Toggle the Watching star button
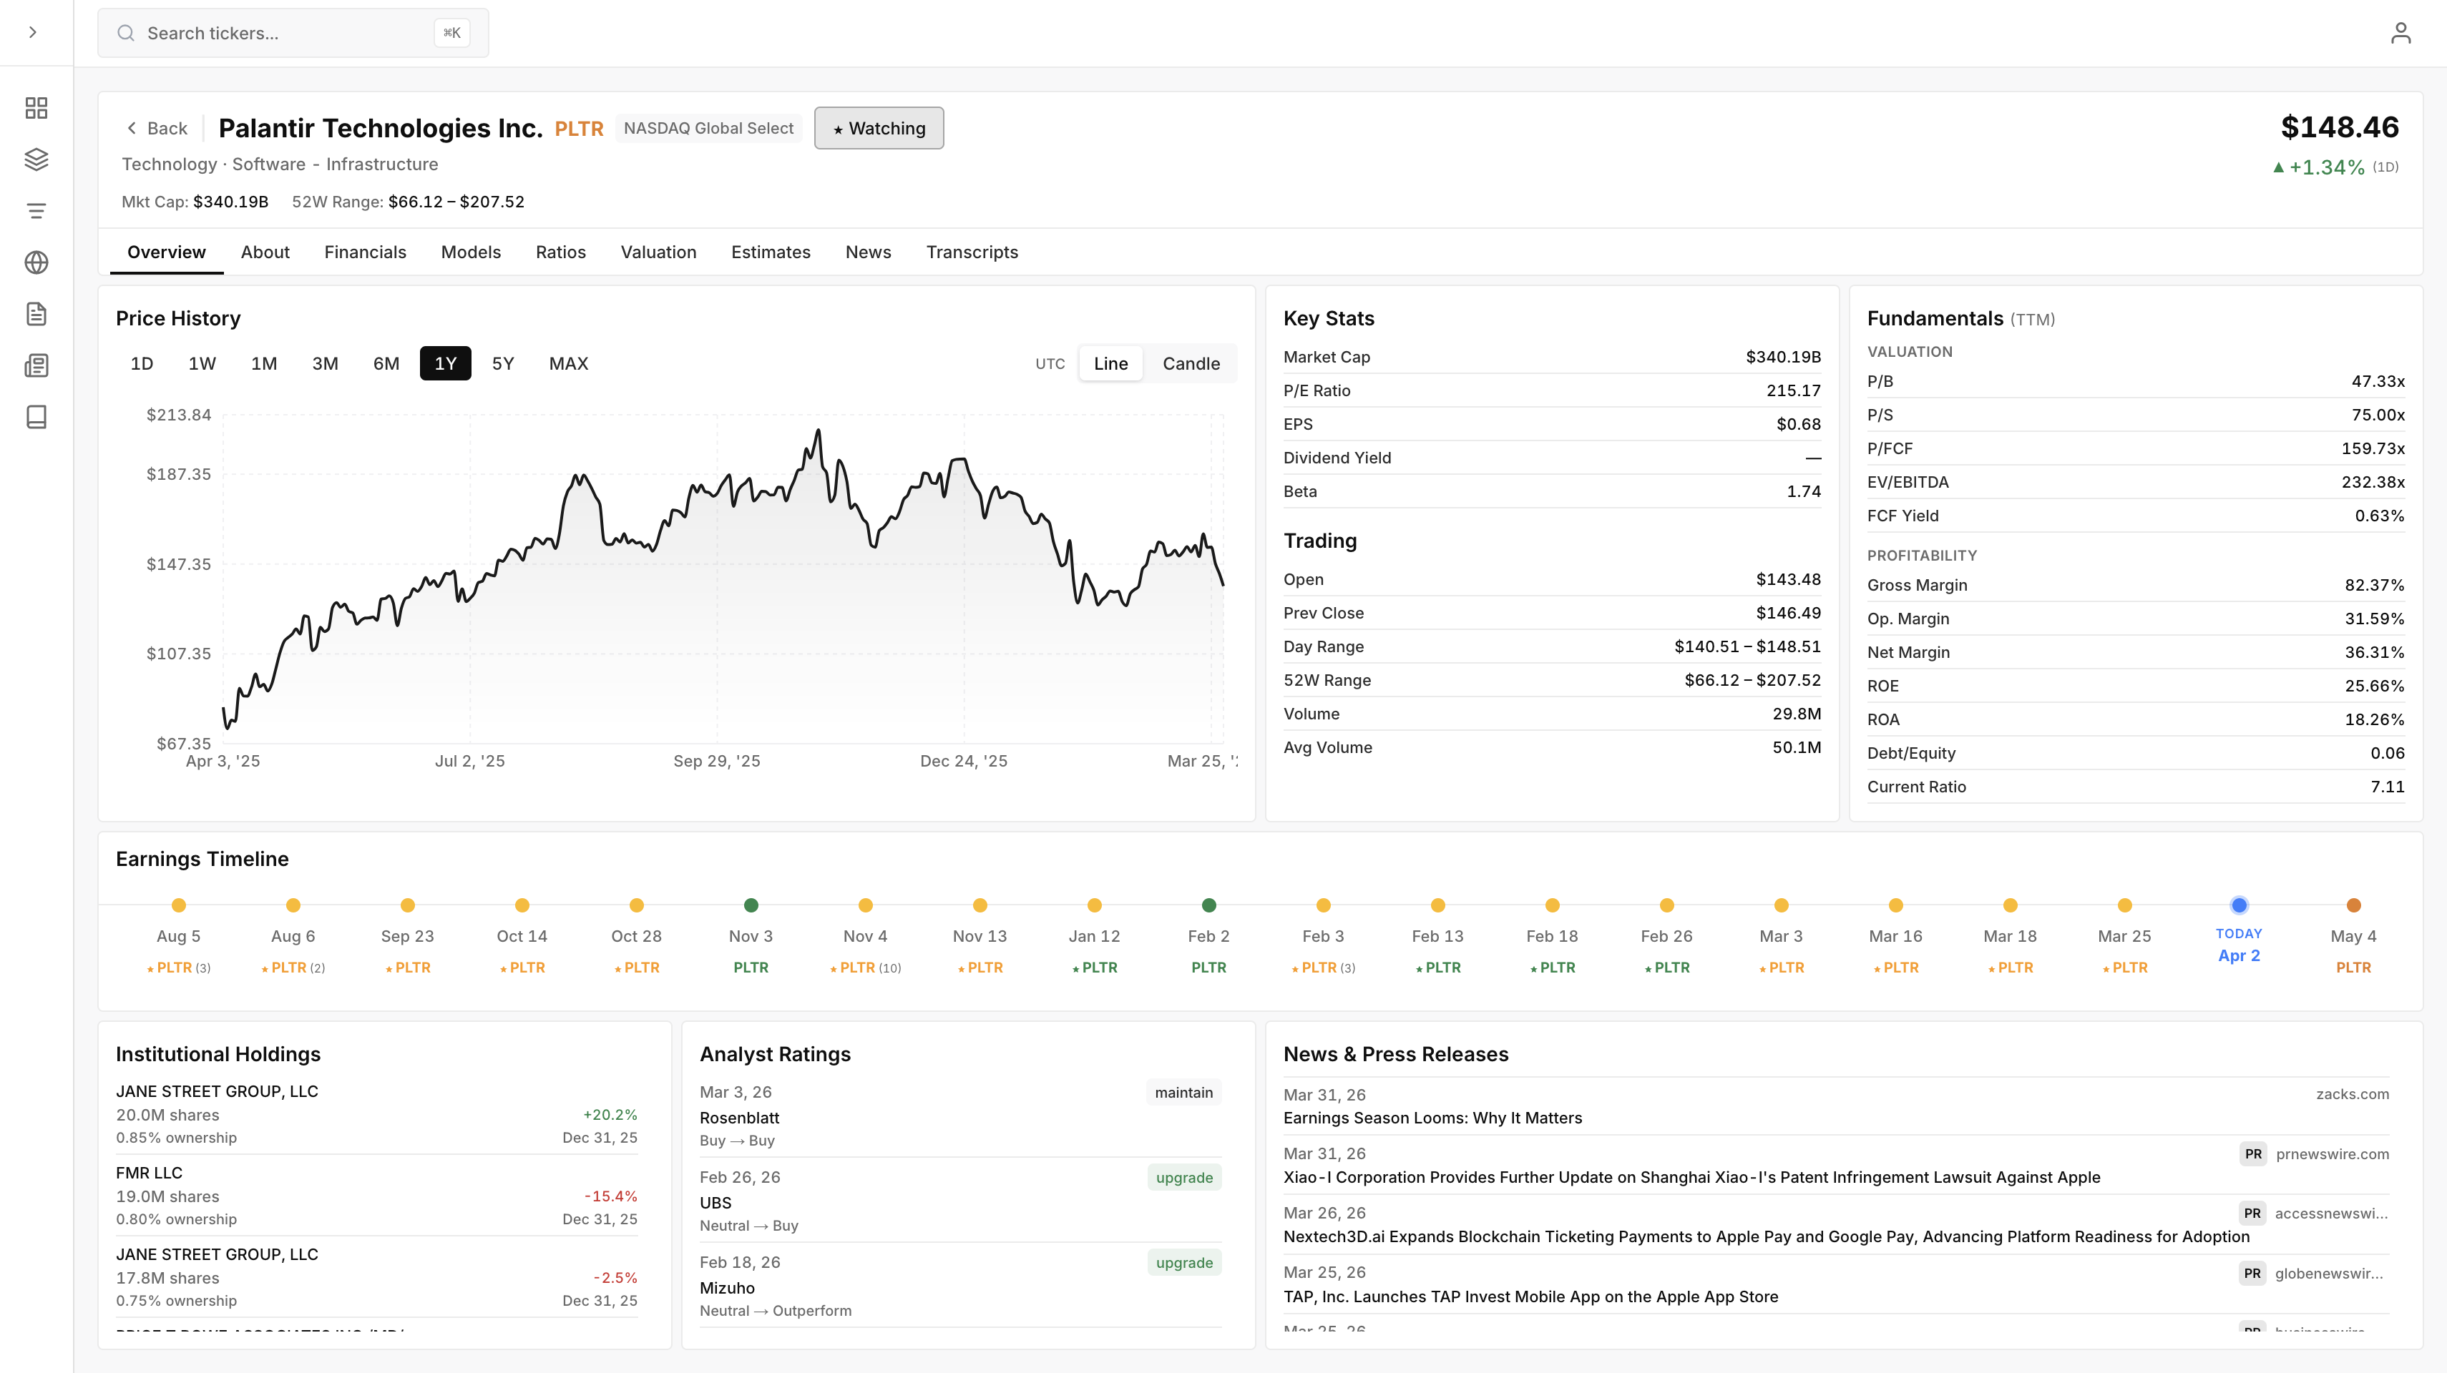The image size is (2447, 1373). (878, 128)
